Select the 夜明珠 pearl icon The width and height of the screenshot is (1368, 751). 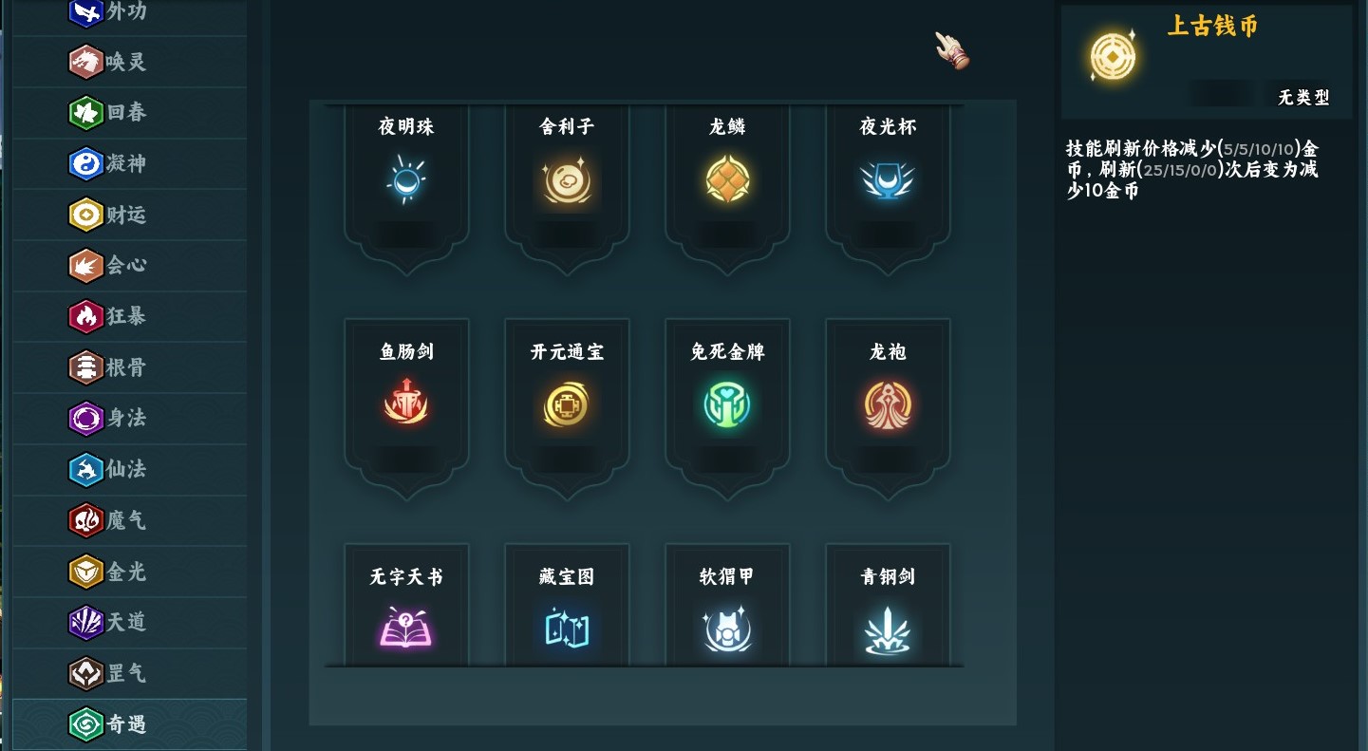406,179
